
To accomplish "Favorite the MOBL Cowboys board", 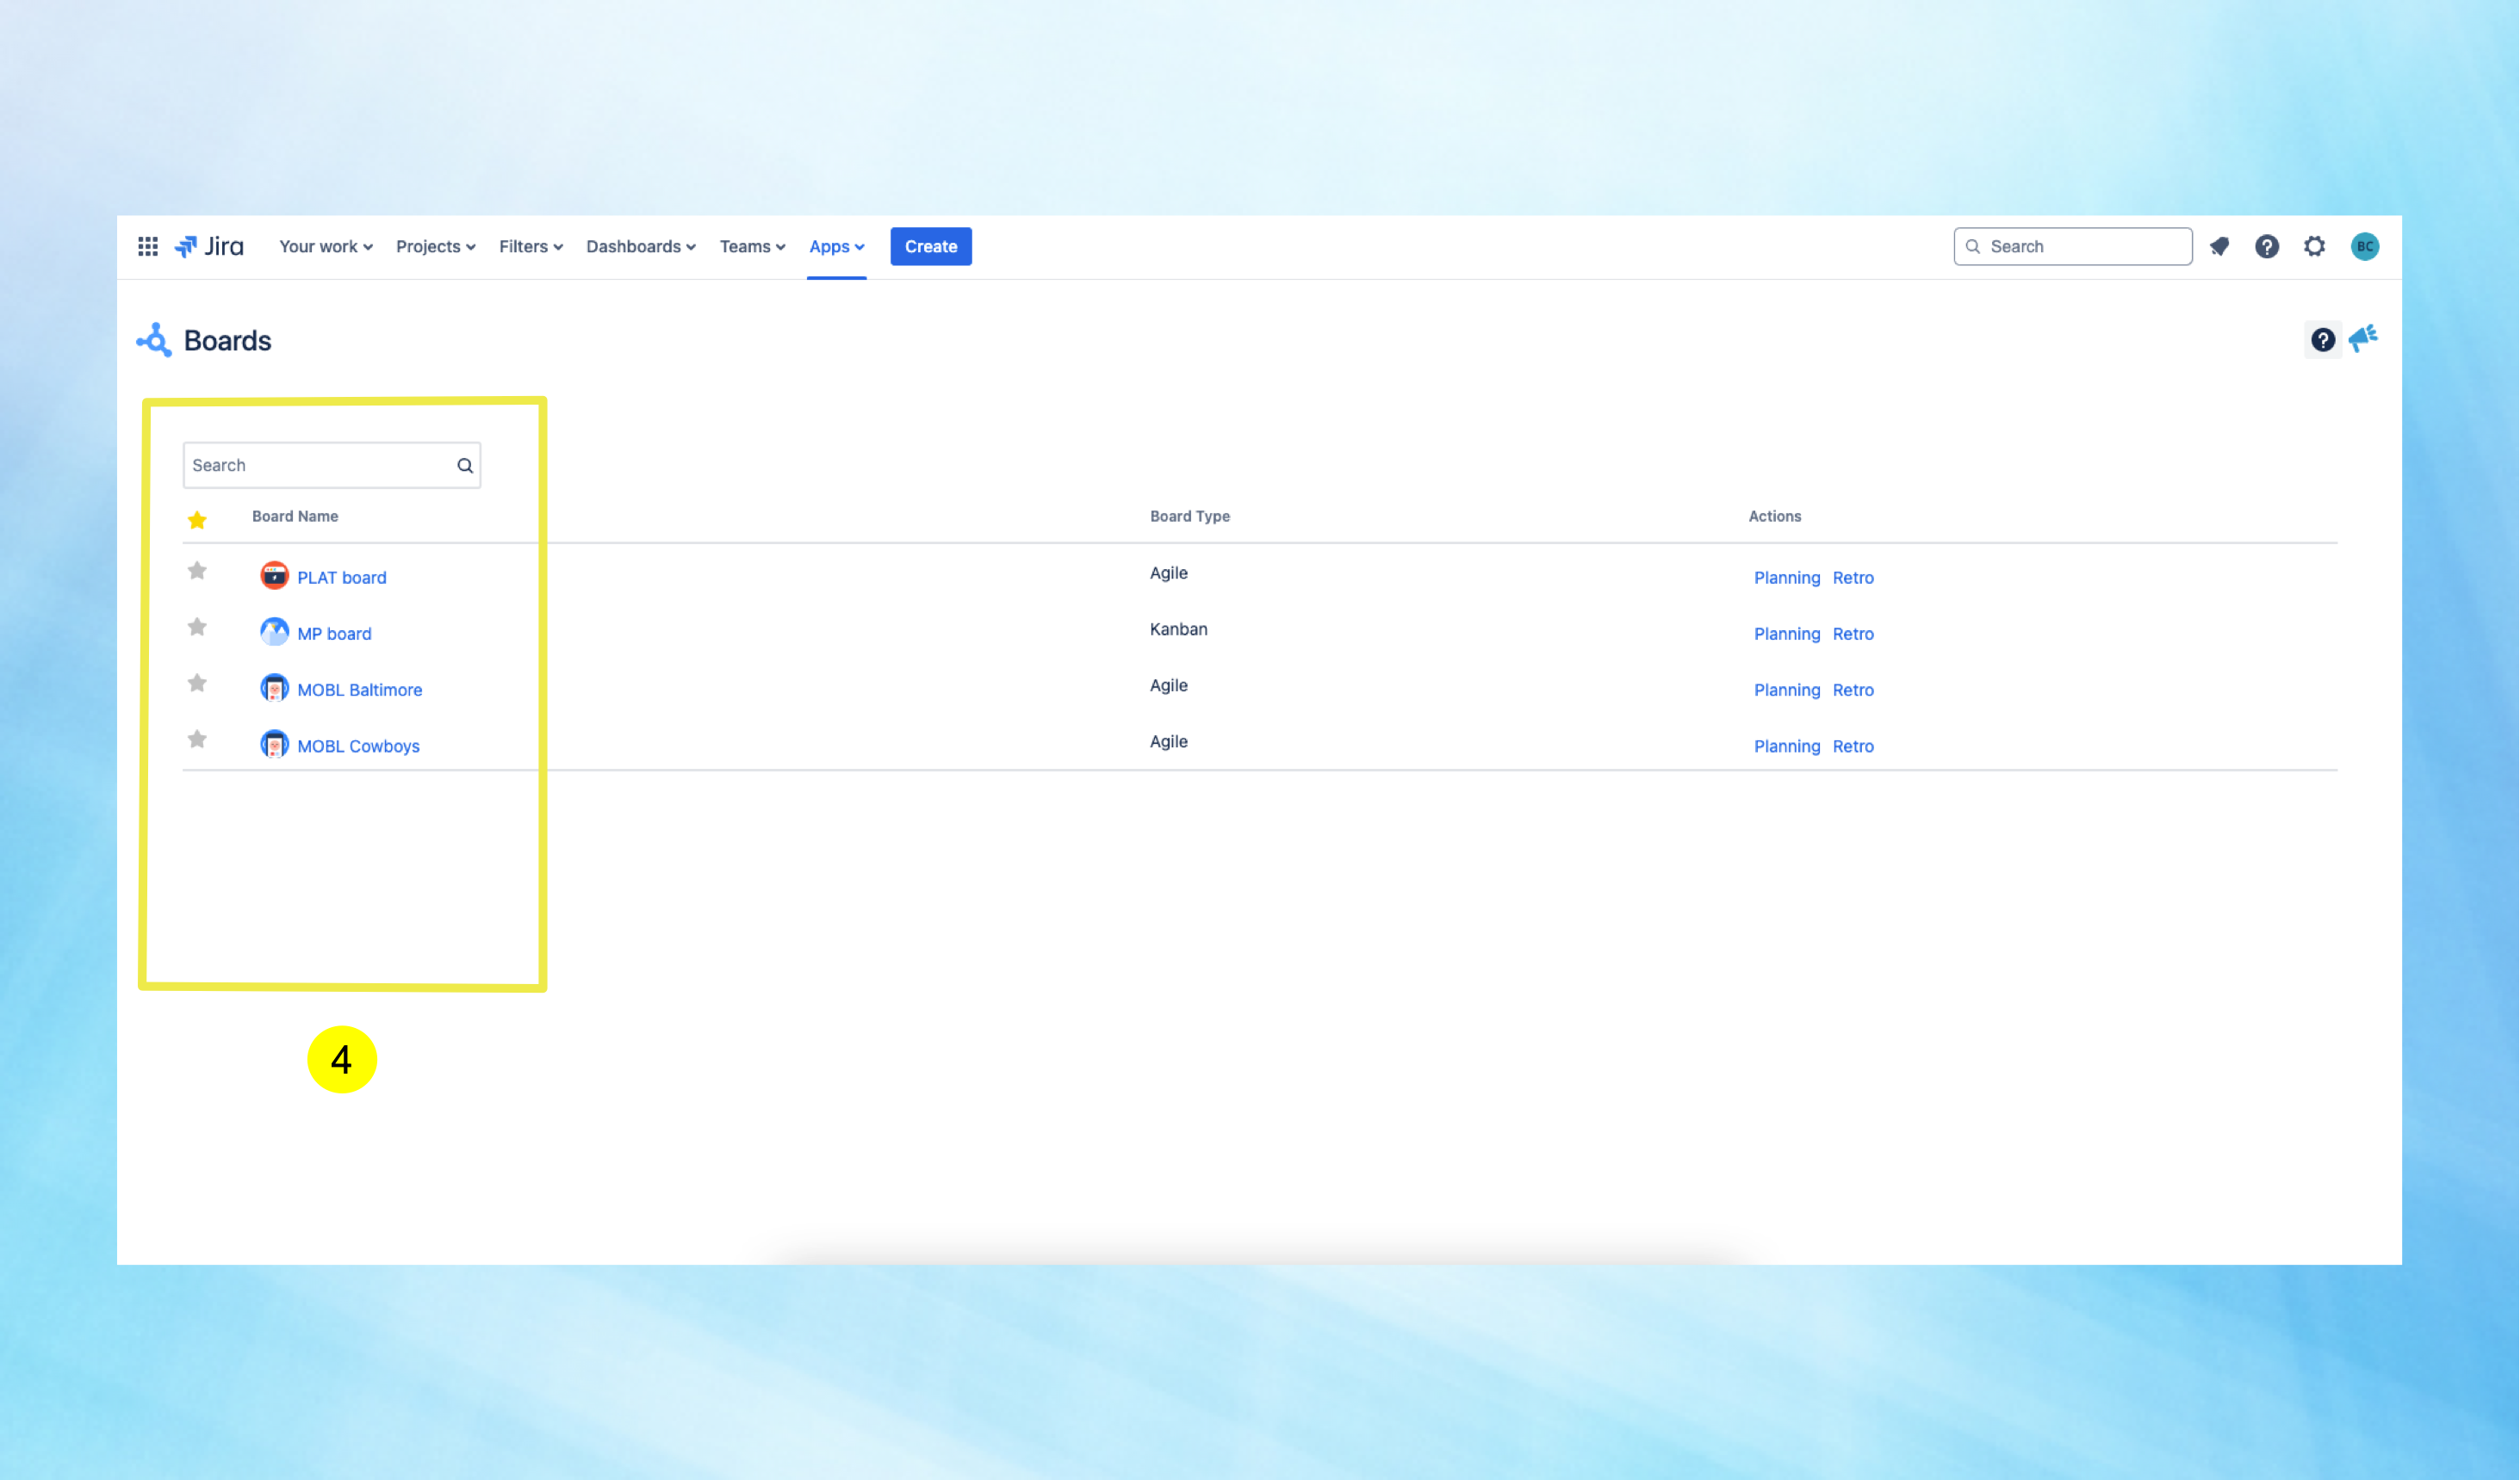I will [x=197, y=739].
